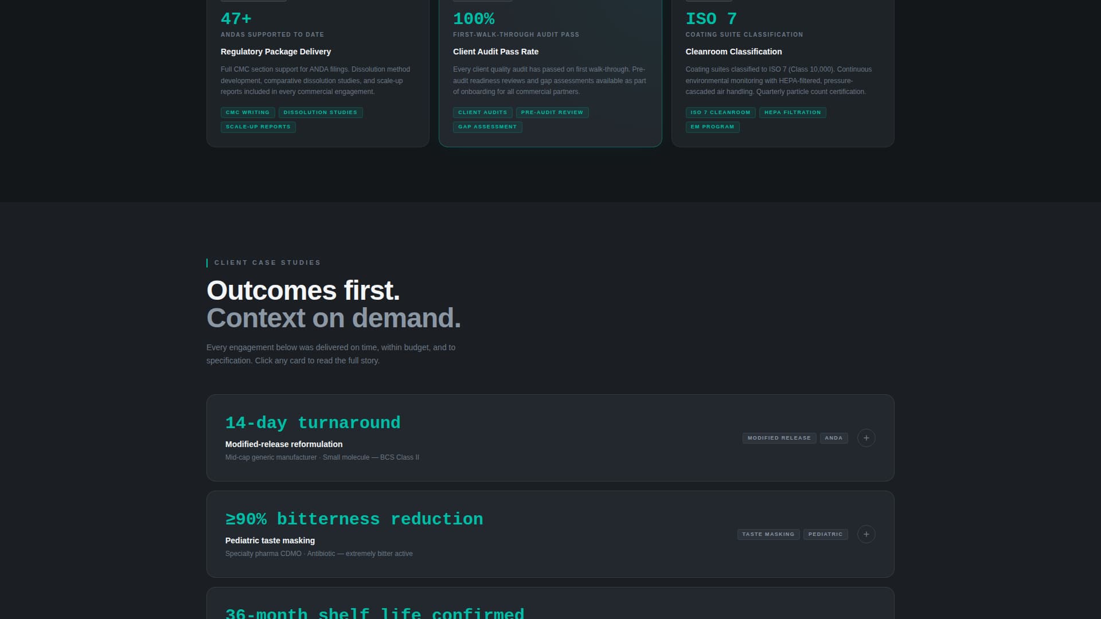This screenshot has width=1101, height=619.
Task: Click the ANDA badge on the first case study
Action: coord(833,438)
